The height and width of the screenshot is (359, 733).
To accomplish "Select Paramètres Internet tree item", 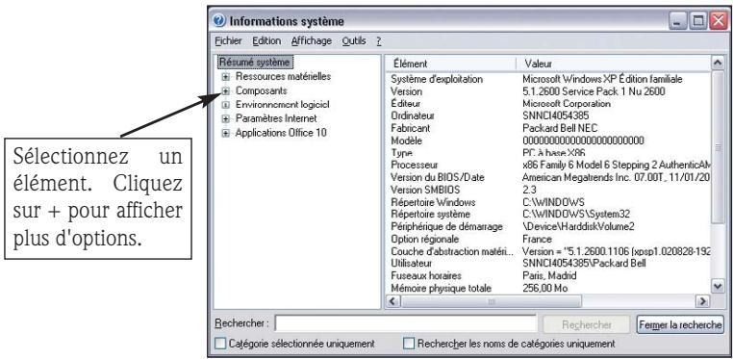I will [276, 118].
